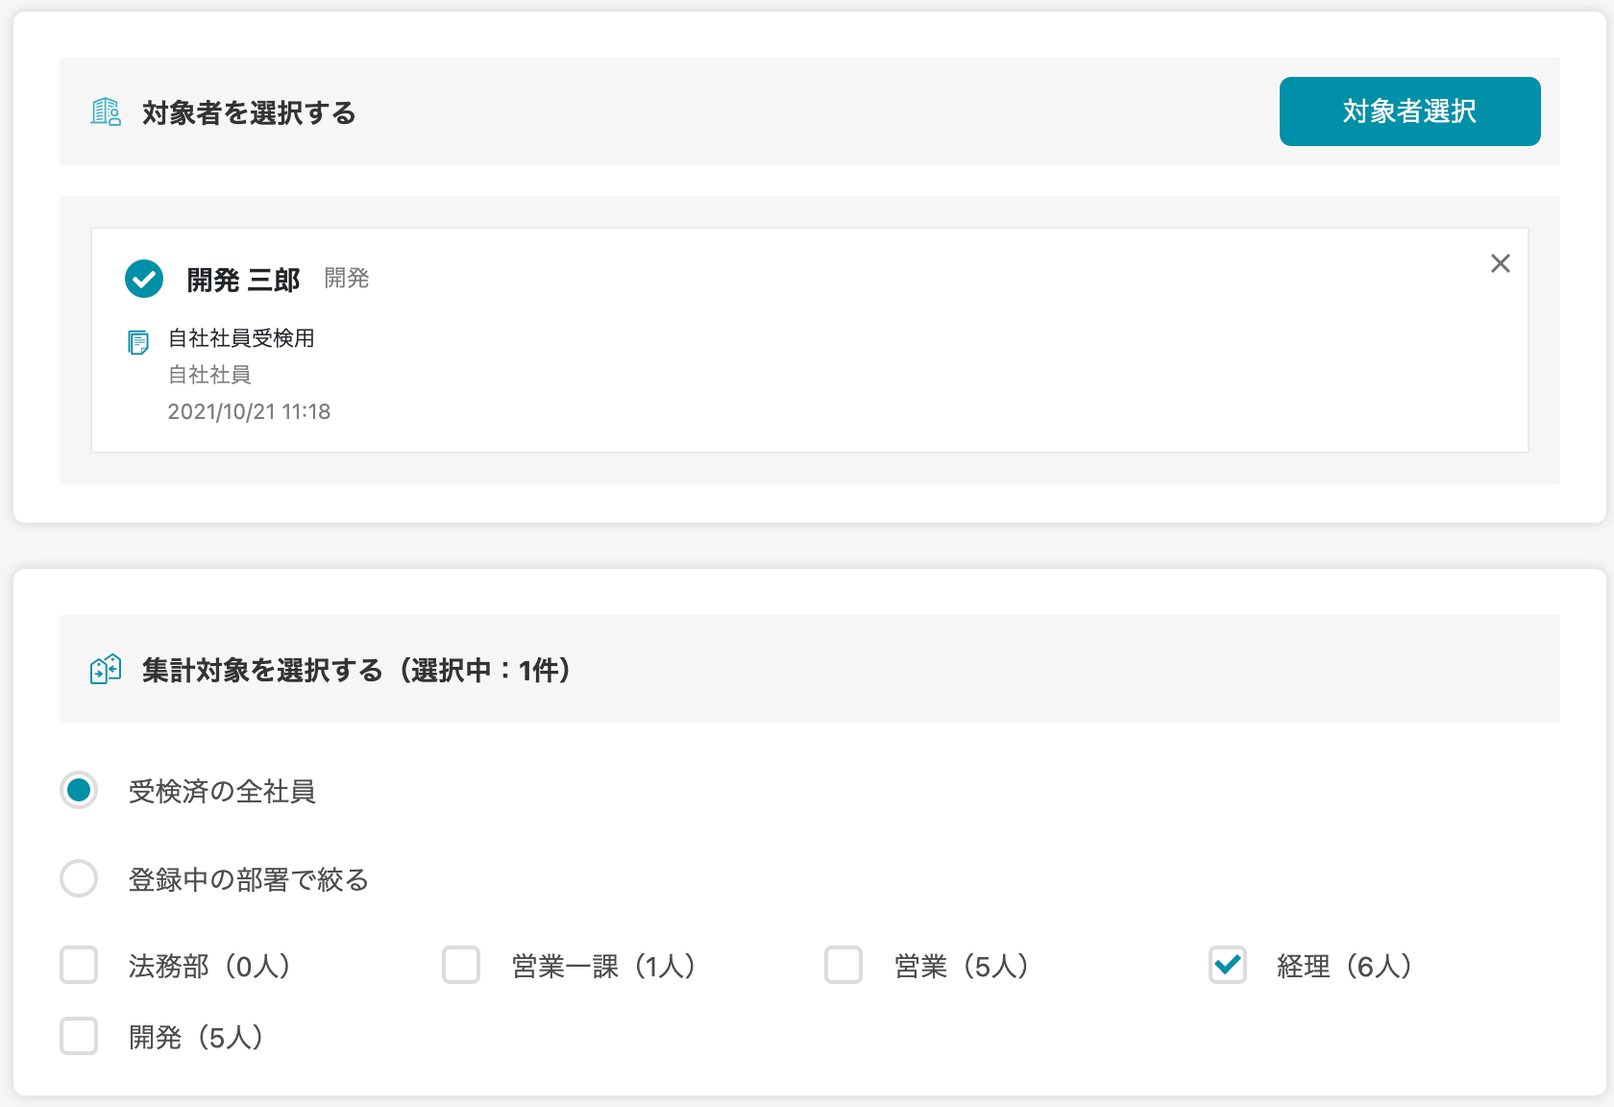Screen dimensions: 1614x1107
Task: Click the 2021/10/21 11:18 timestamp
Action: point(249,411)
